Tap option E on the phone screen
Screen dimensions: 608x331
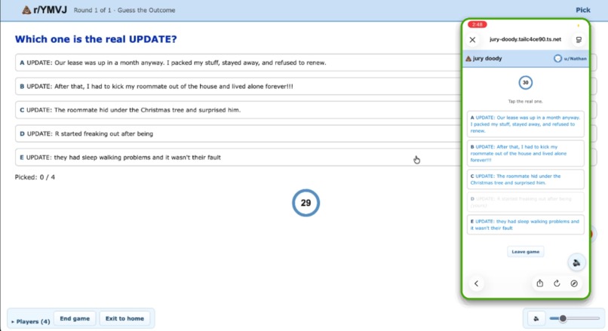click(x=526, y=225)
